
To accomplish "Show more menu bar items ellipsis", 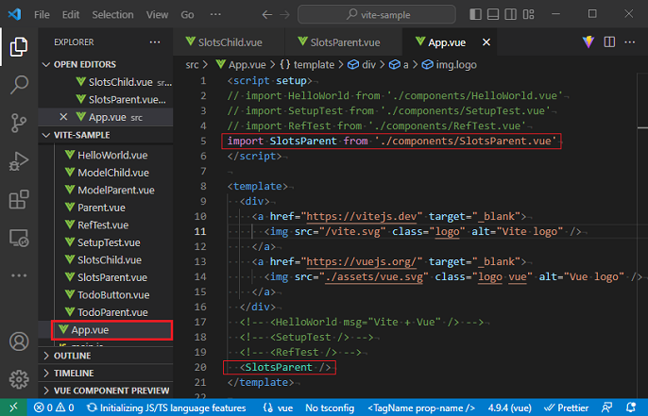I will tap(215, 14).
